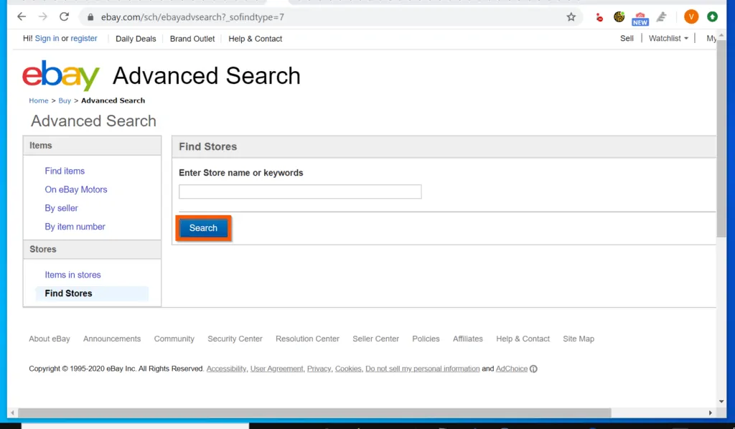The height and width of the screenshot is (429, 735).
Task: Click the vertical scrollbar thumb
Action: coord(721,138)
